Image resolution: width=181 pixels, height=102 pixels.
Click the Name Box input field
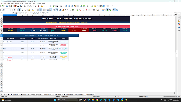5,13
